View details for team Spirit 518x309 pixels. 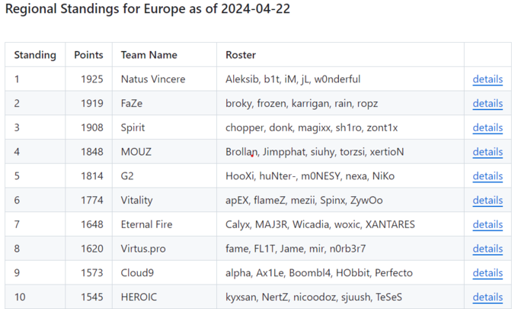(488, 127)
